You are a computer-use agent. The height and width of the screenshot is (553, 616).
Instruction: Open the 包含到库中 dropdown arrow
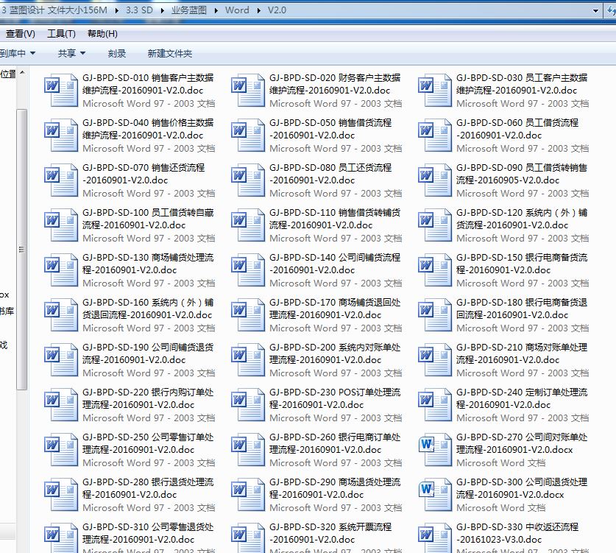pos(32,53)
